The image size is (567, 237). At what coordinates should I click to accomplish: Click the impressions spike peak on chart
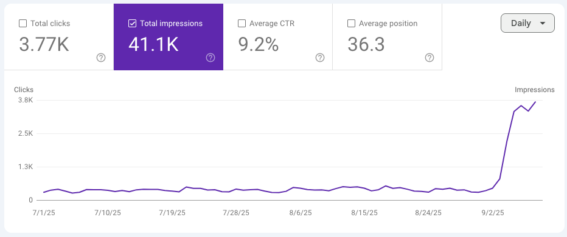coord(535,102)
